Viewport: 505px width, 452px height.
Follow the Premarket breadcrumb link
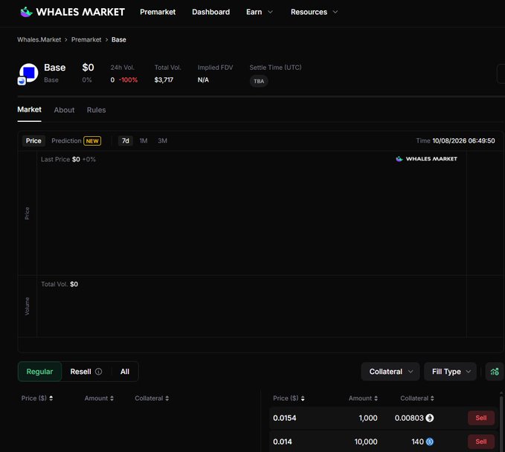coord(86,39)
